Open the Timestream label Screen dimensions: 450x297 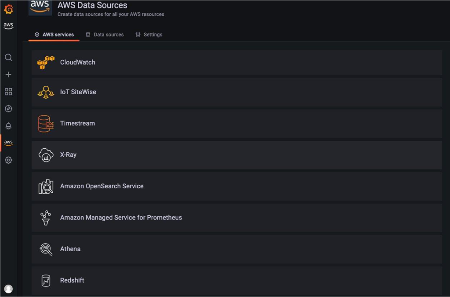tap(77, 123)
